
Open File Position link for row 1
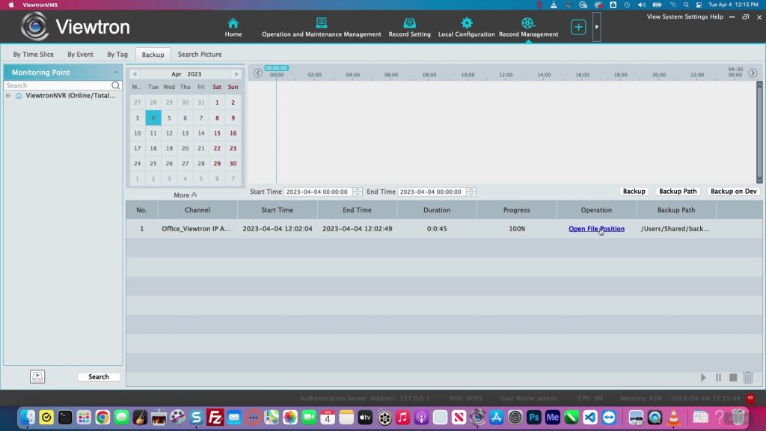pos(596,229)
